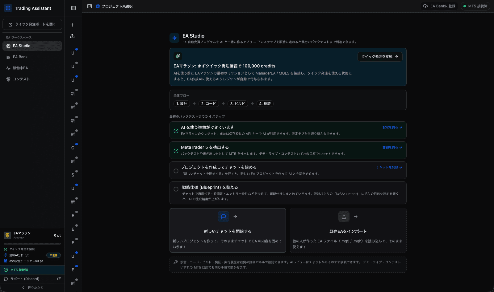Collapse the sidebar with 折りたたむ
The width and height of the screenshot is (494, 292).
(32, 288)
